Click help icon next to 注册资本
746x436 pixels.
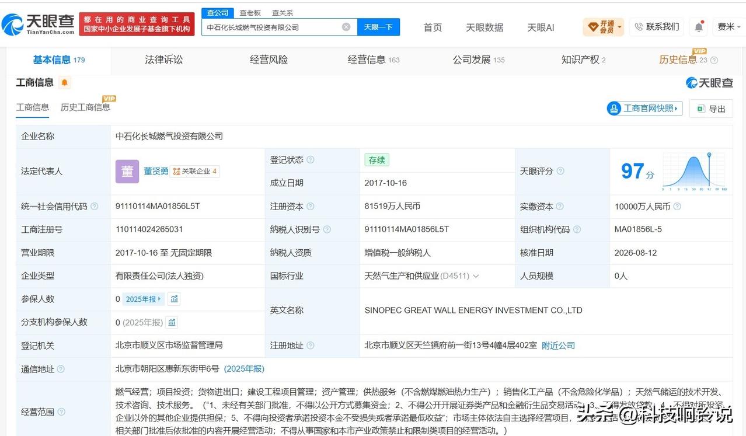point(310,206)
